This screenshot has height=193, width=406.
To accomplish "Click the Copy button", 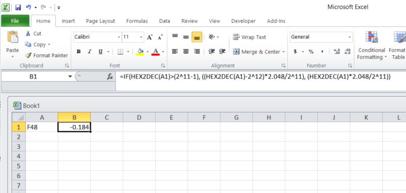I will pos(36,45).
